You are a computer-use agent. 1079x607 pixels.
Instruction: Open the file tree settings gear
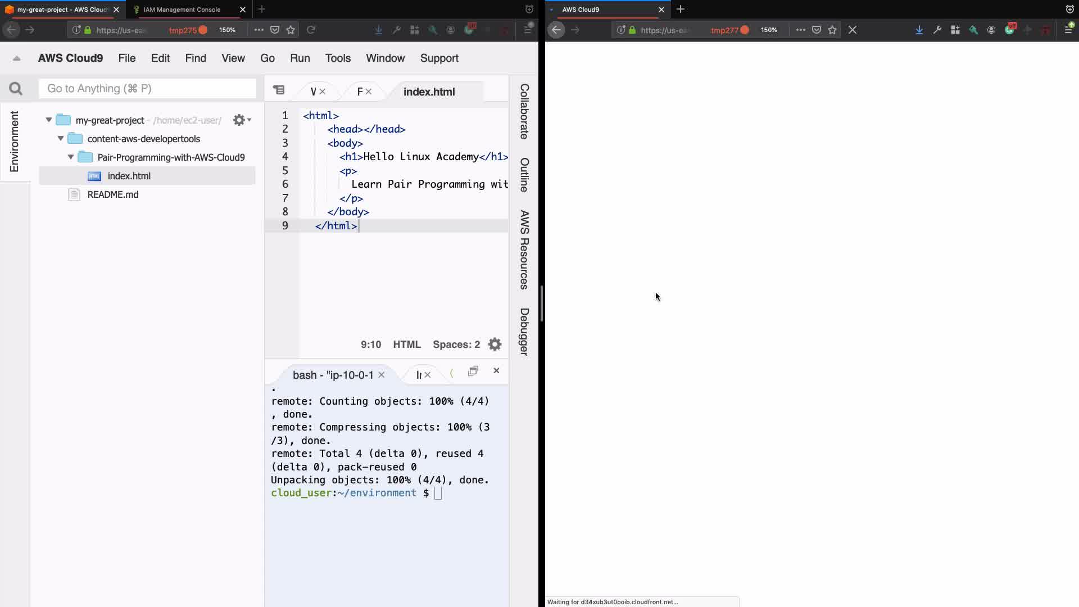point(240,120)
